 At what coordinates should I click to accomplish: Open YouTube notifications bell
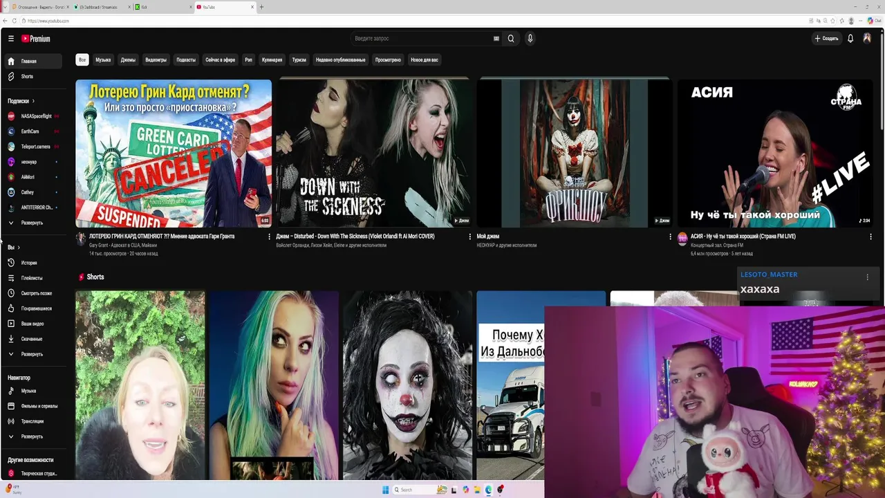click(x=850, y=39)
